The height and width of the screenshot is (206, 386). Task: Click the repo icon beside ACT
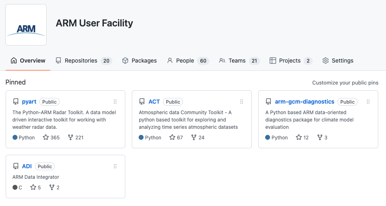[x=142, y=102]
